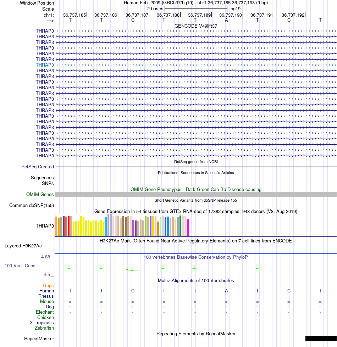Screen dimensions: 337x347
Task: Click the 'chr1:36,737,185-36,737,193 (9 bp)' position text
Action: [x=233, y=2]
